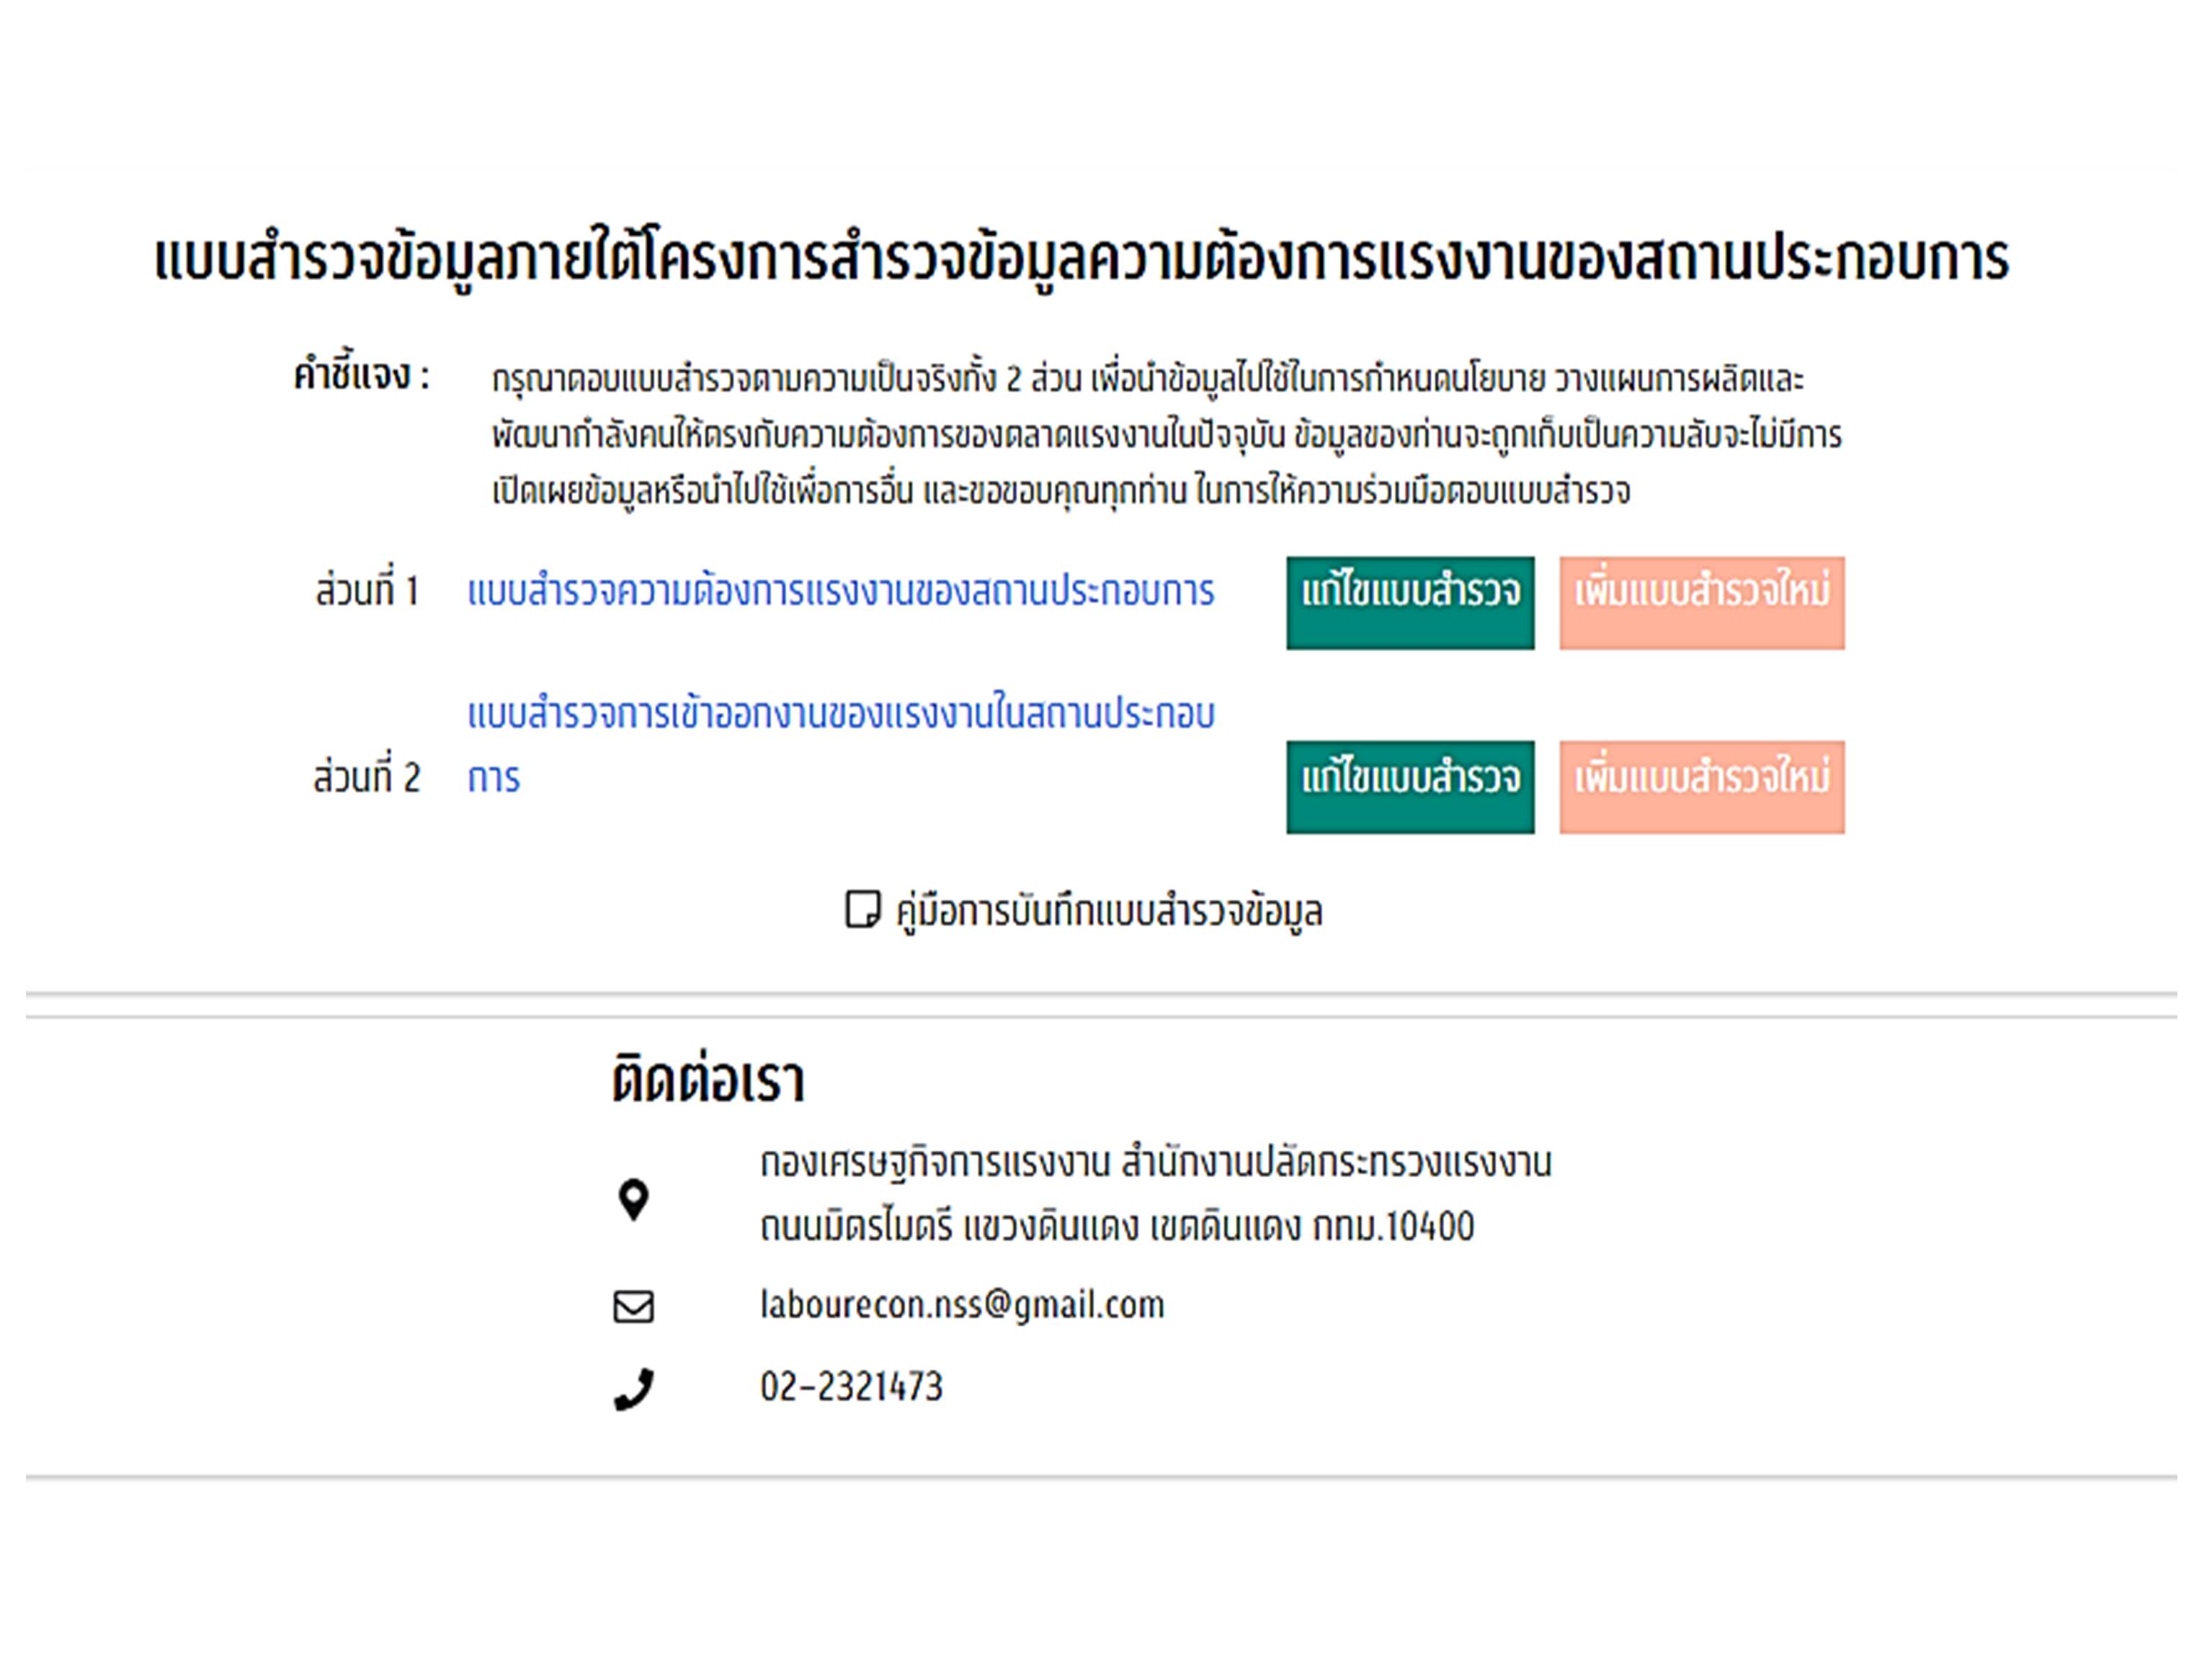This screenshot has width=2212, height=1658.
Task: Click instruction paragraph starting กรุณาตอบแบบสำรวจ
Action: point(1166,436)
